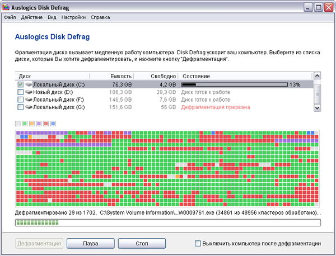Click the drive icon for Локальный диск (C:)
The width and height of the screenshot is (336, 256).
(x=29, y=84)
